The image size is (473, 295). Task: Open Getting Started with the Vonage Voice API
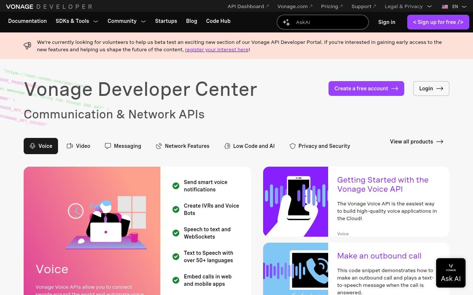(x=383, y=184)
